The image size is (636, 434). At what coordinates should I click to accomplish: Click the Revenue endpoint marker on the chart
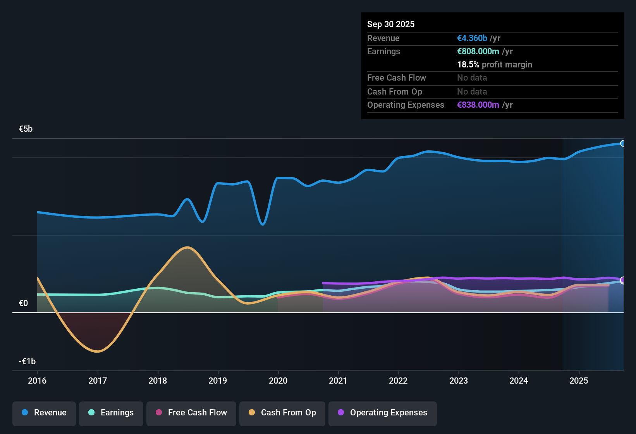coord(623,143)
